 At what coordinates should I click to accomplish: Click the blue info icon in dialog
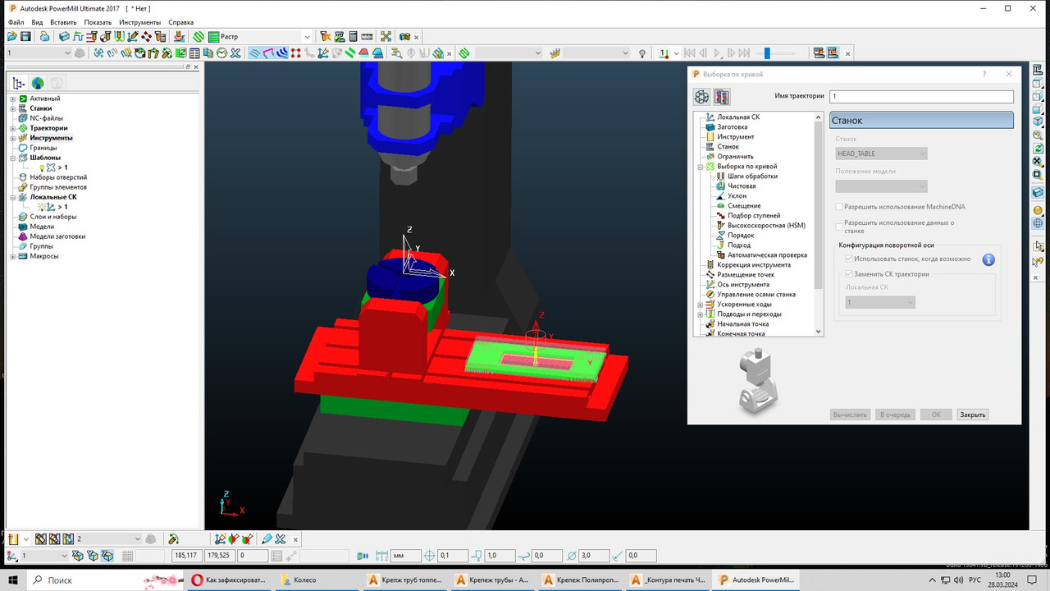[x=988, y=259]
